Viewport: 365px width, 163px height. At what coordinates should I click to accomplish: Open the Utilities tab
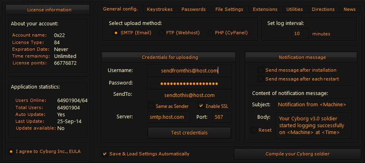point(294,9)
